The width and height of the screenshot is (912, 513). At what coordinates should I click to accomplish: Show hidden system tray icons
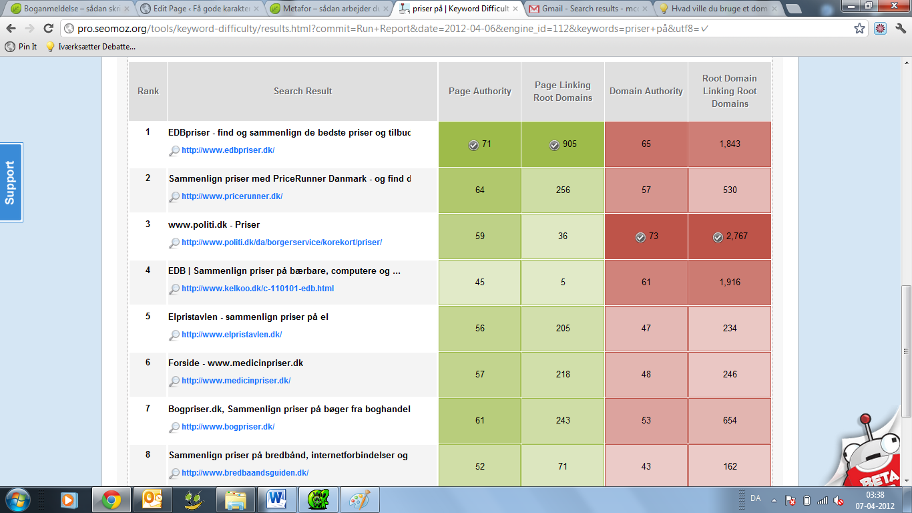click(774, 500)
